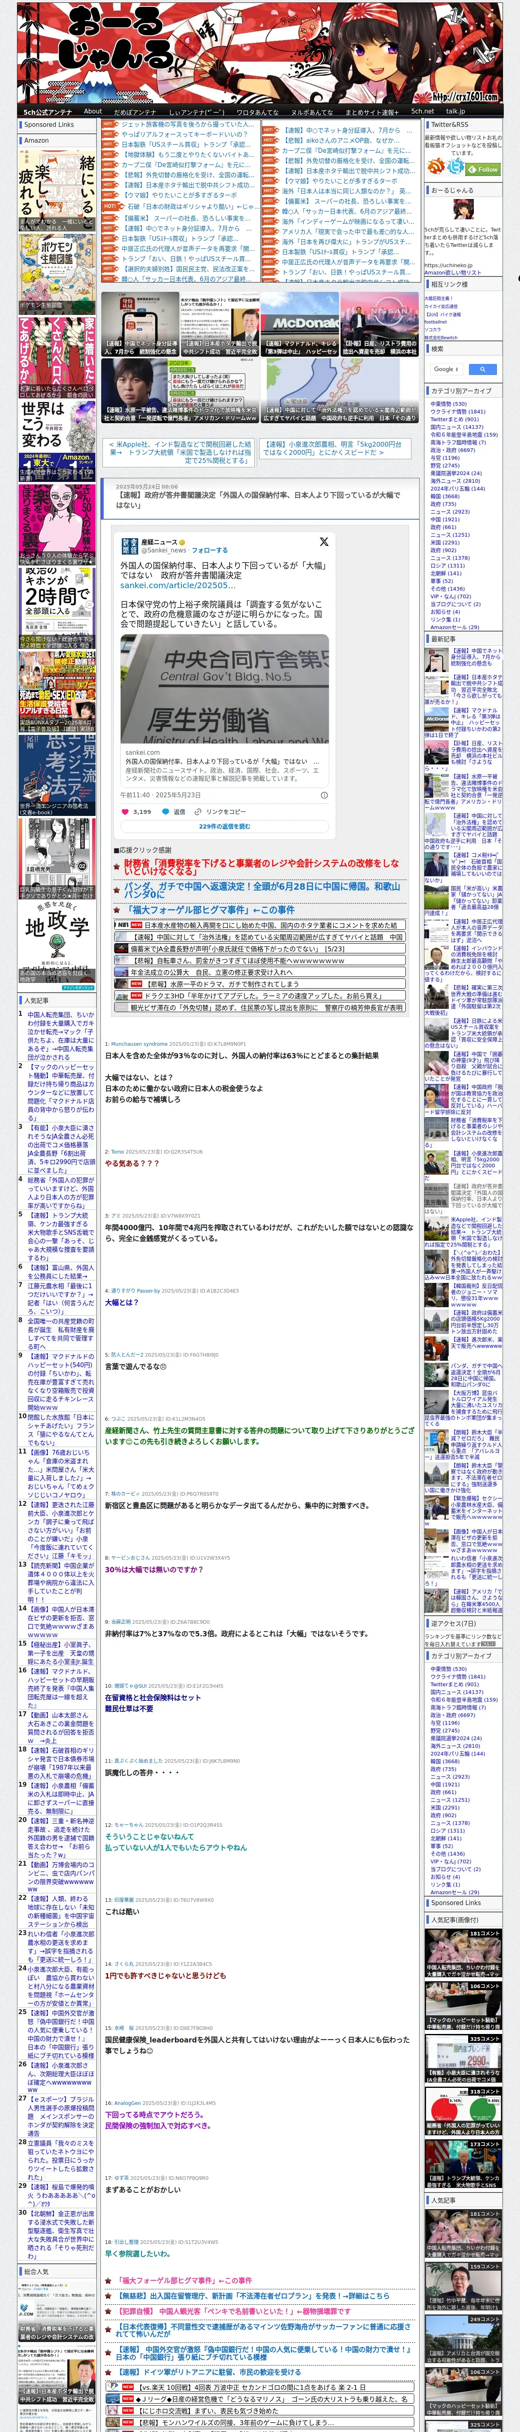Like the Sankei News tweet via heart icon
Image resolution: width=520 pixels, height=2432 pixels.
click(x=125, y=811)
